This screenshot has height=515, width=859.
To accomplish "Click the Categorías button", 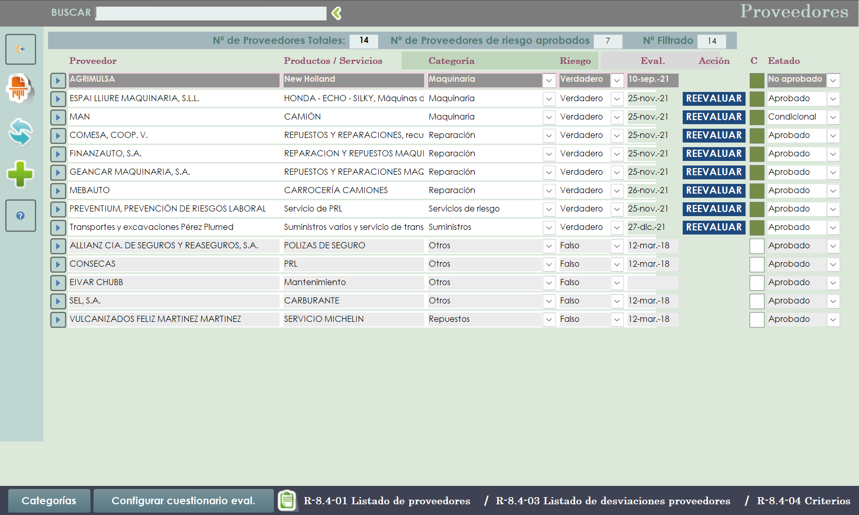I will click(x=49, y=501).
